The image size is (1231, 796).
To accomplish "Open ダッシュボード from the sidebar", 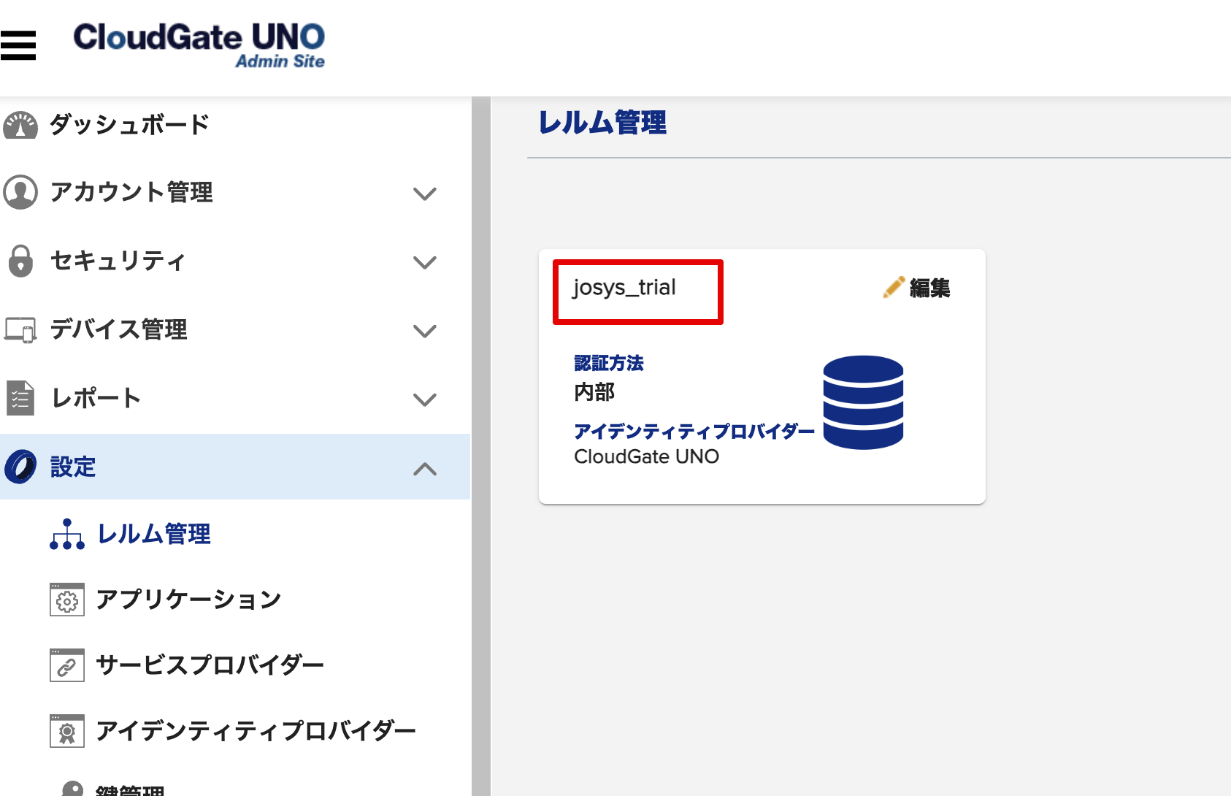I will pos(129,125).
